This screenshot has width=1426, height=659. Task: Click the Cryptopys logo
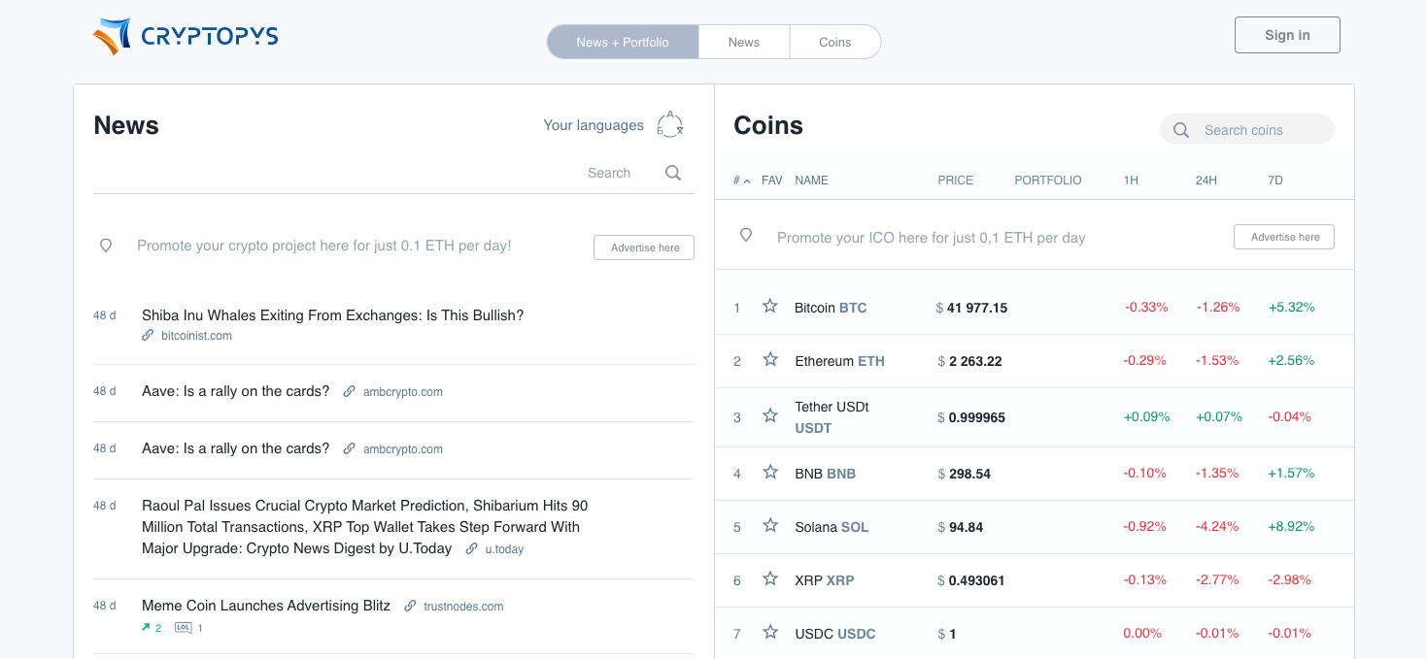(x=186, y=37)
